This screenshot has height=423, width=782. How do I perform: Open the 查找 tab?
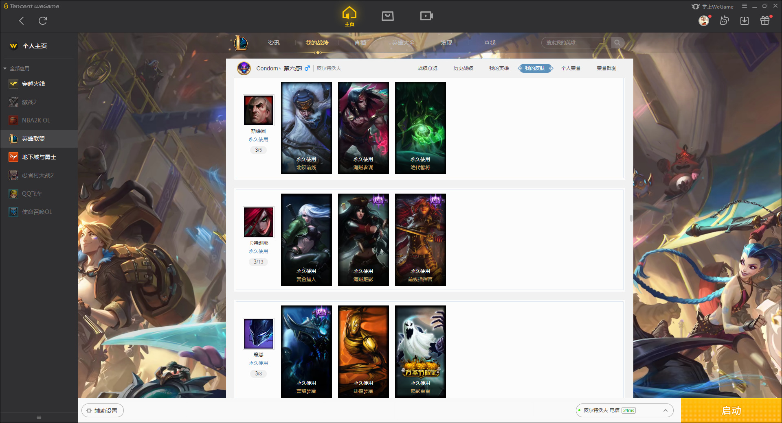tap(490, 43)
